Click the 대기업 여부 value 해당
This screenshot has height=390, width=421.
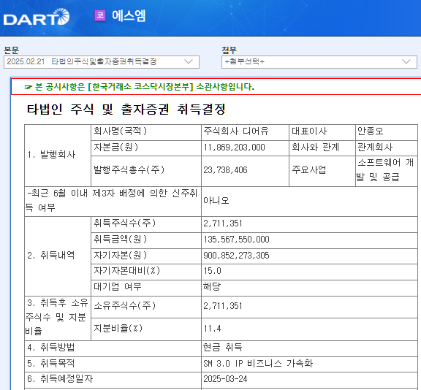309,288
